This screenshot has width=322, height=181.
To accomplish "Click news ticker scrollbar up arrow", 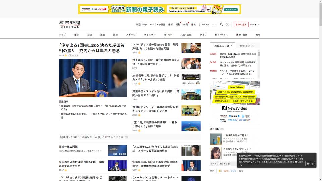I will pos(259,51).
